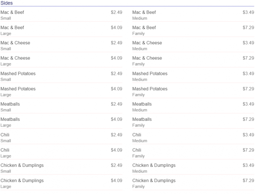
Task: Select the Small Mac & Cheese item
Action: (x=15, y=43)
